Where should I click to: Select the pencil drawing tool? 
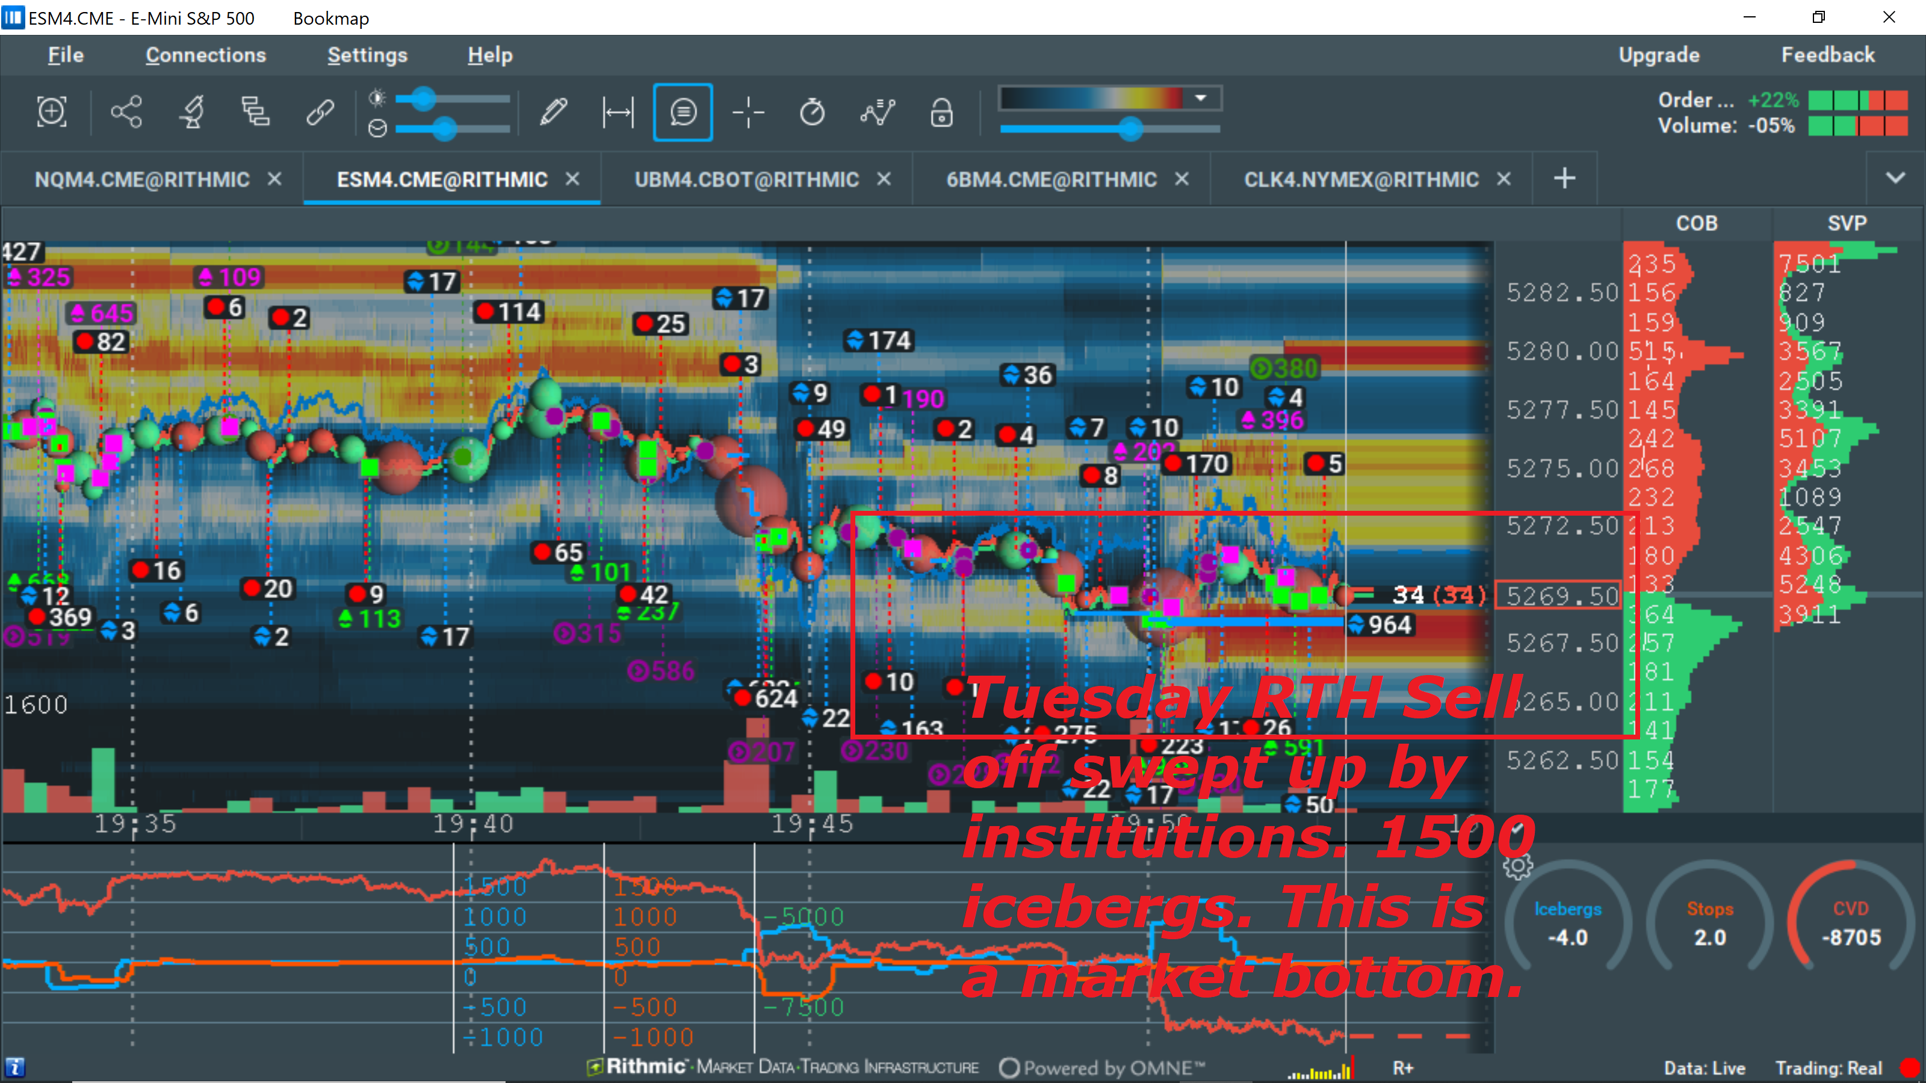click(553, 112)
